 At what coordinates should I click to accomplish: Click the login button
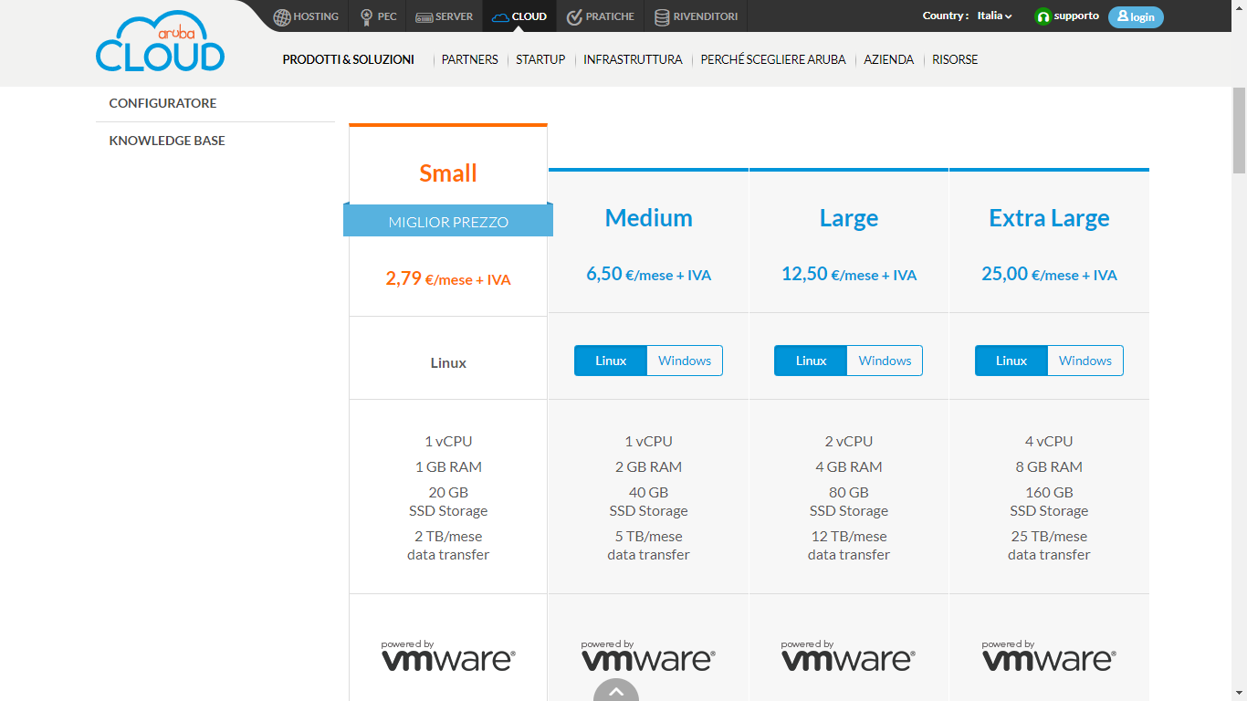click(1136, 16)
